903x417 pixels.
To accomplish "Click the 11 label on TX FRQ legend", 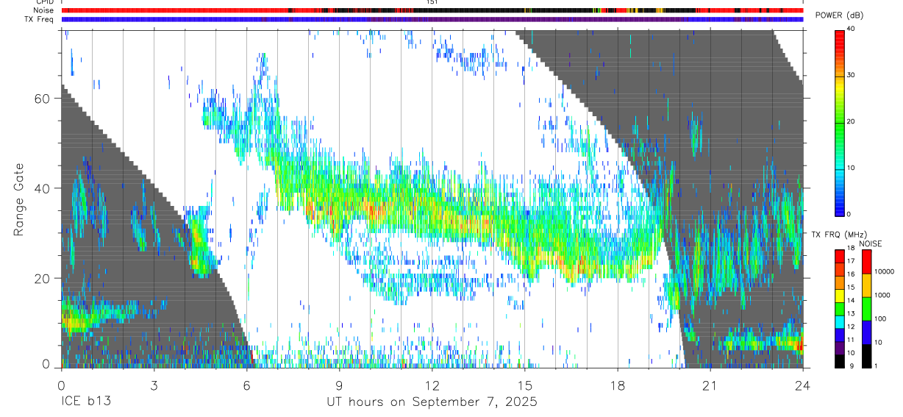I will [x=851, y=341].
